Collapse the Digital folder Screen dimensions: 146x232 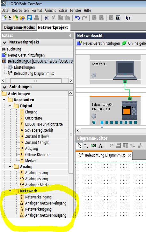click(x=10, y=106)
